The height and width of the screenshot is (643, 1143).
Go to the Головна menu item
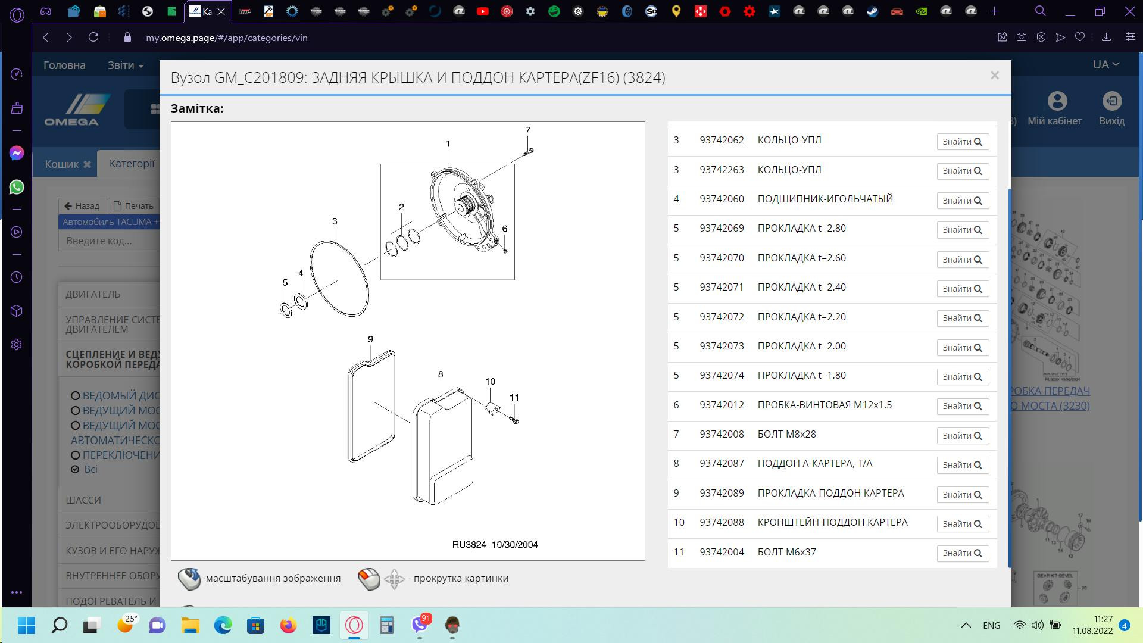coord(64,65)
